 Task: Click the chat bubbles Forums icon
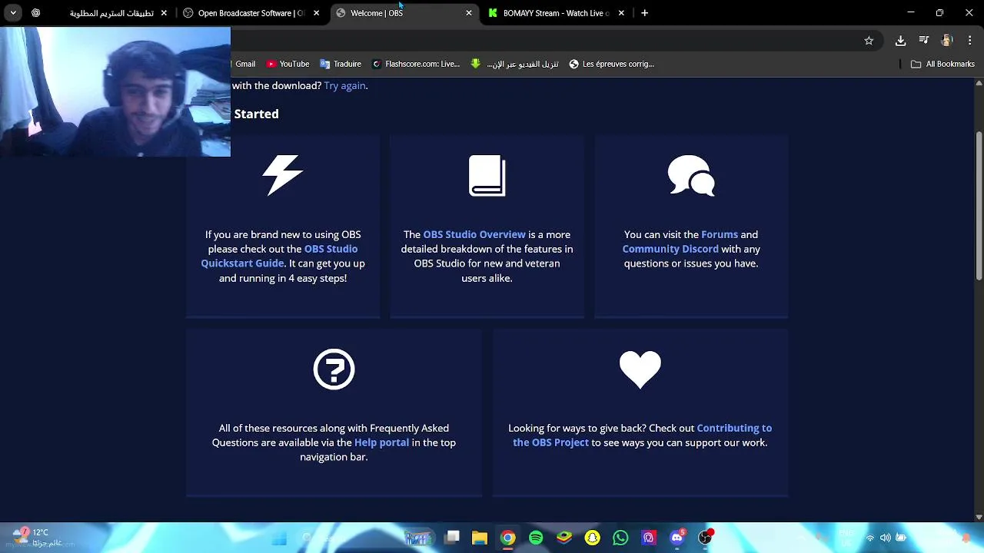[x=691, y=175]
